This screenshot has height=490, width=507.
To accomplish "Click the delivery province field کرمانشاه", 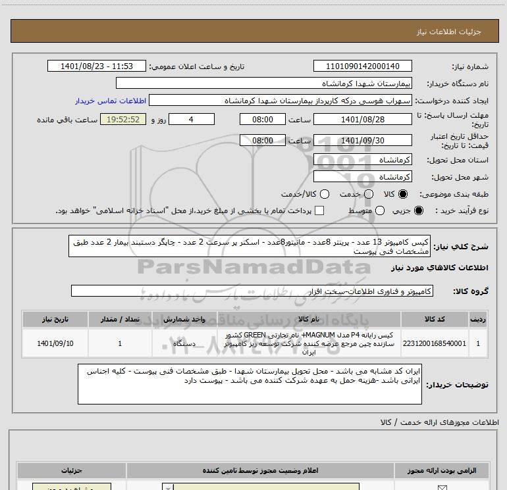I will pyautogui.click(x=362, y=160).
